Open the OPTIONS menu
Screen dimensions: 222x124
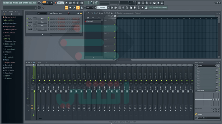[x=25, y=3]
